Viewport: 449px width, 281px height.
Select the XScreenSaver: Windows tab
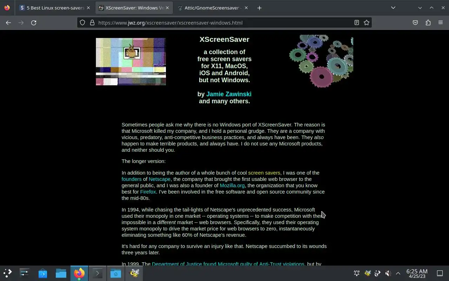pos(134,8)
